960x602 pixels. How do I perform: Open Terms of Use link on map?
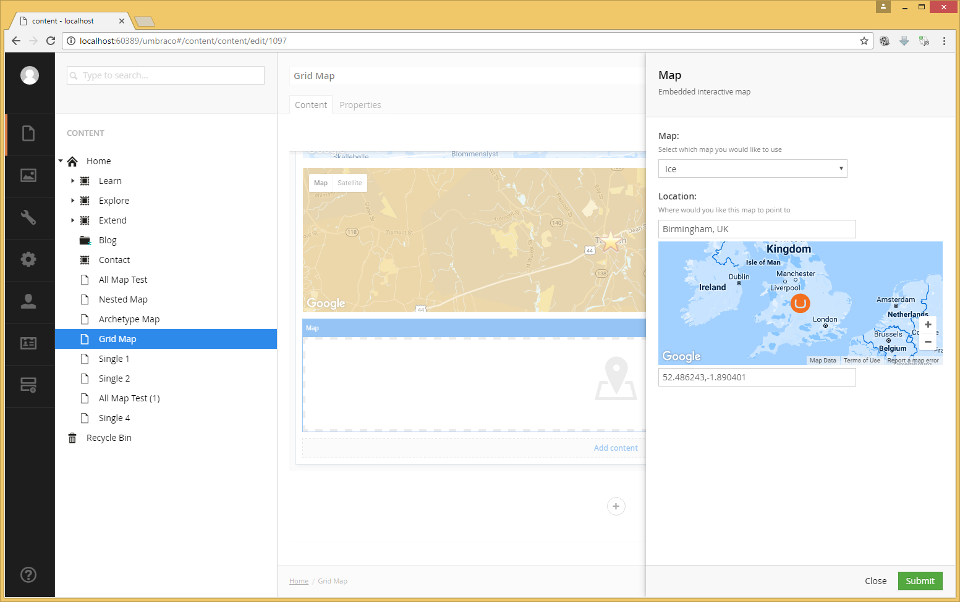862,361
